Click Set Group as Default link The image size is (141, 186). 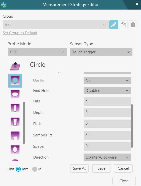coord(20,33)
